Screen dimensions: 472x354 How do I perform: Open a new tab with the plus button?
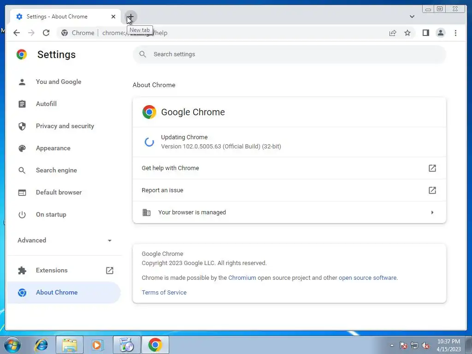click(x=131, y=17)
